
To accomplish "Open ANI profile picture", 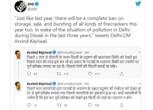I will coord(20,7).
